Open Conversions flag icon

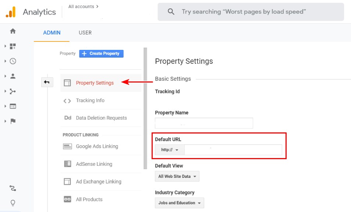(x=13, y=121)
